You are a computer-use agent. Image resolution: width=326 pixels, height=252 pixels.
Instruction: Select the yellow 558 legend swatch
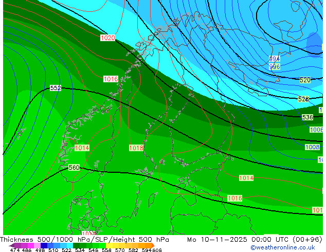point(109,245)
